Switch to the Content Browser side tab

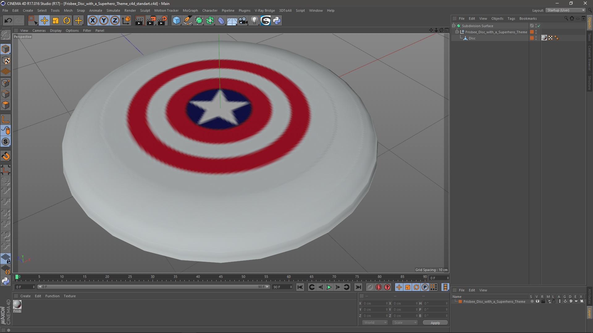590,58
